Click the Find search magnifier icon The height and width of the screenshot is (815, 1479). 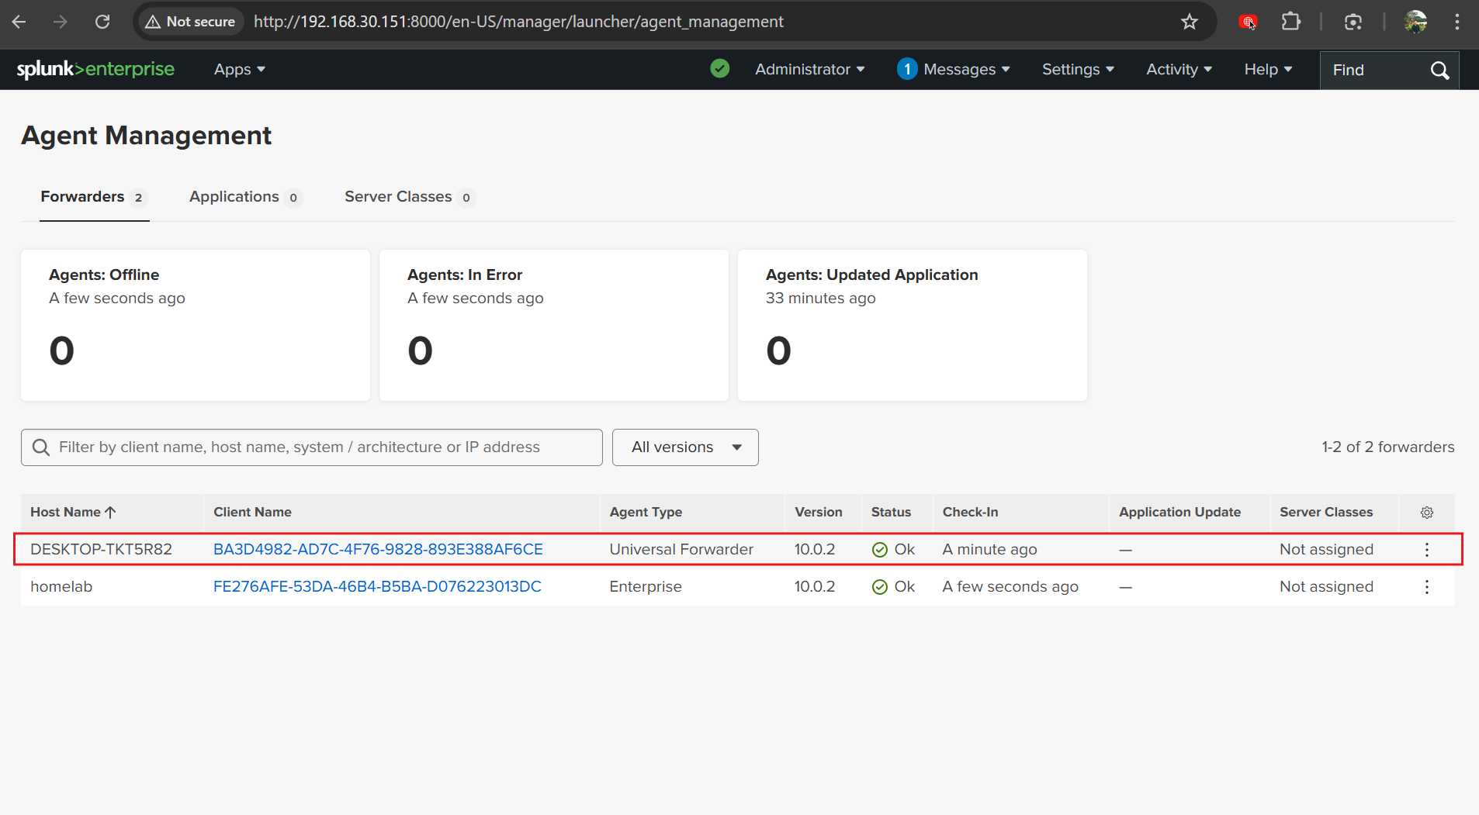coord(1439,71)
